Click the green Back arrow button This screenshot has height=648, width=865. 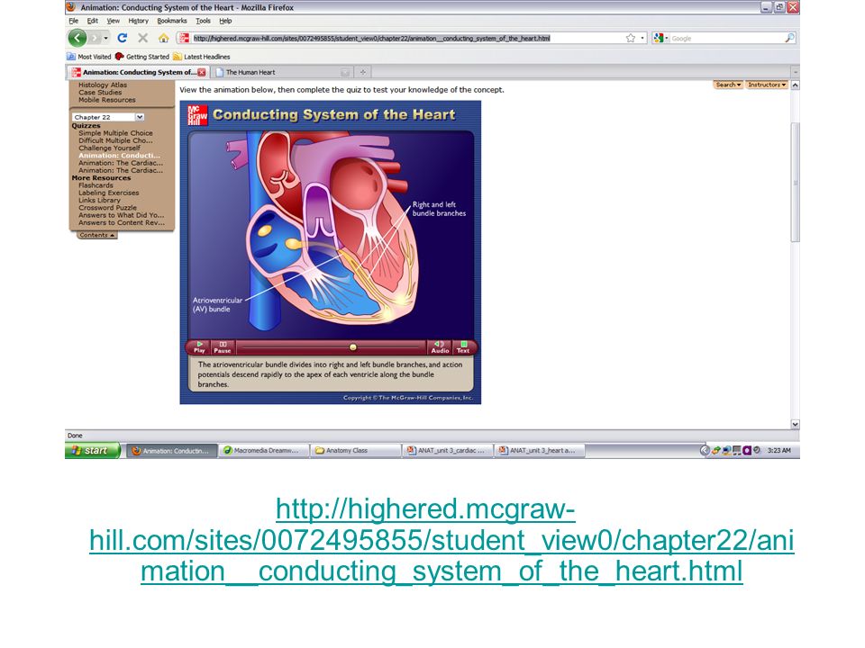pyautogui.click(x=77, y=38)
